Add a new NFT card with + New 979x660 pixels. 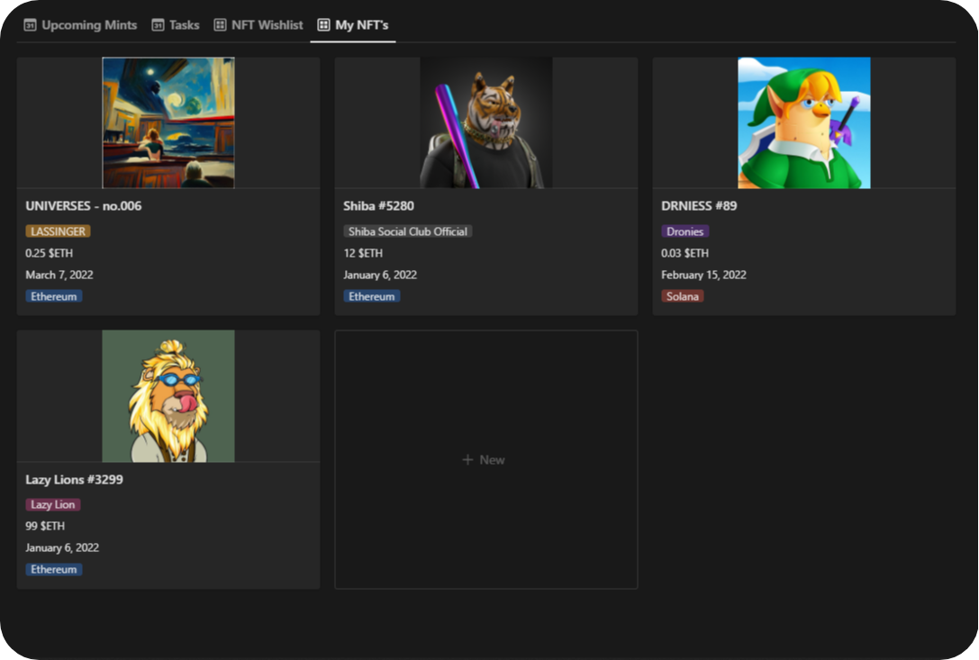pyautogui.click(x=486, y=459)
